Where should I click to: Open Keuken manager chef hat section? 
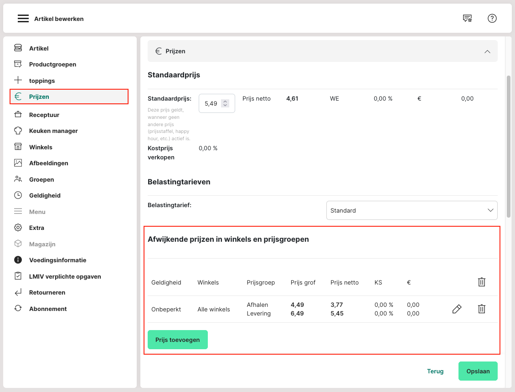[53, 131]
